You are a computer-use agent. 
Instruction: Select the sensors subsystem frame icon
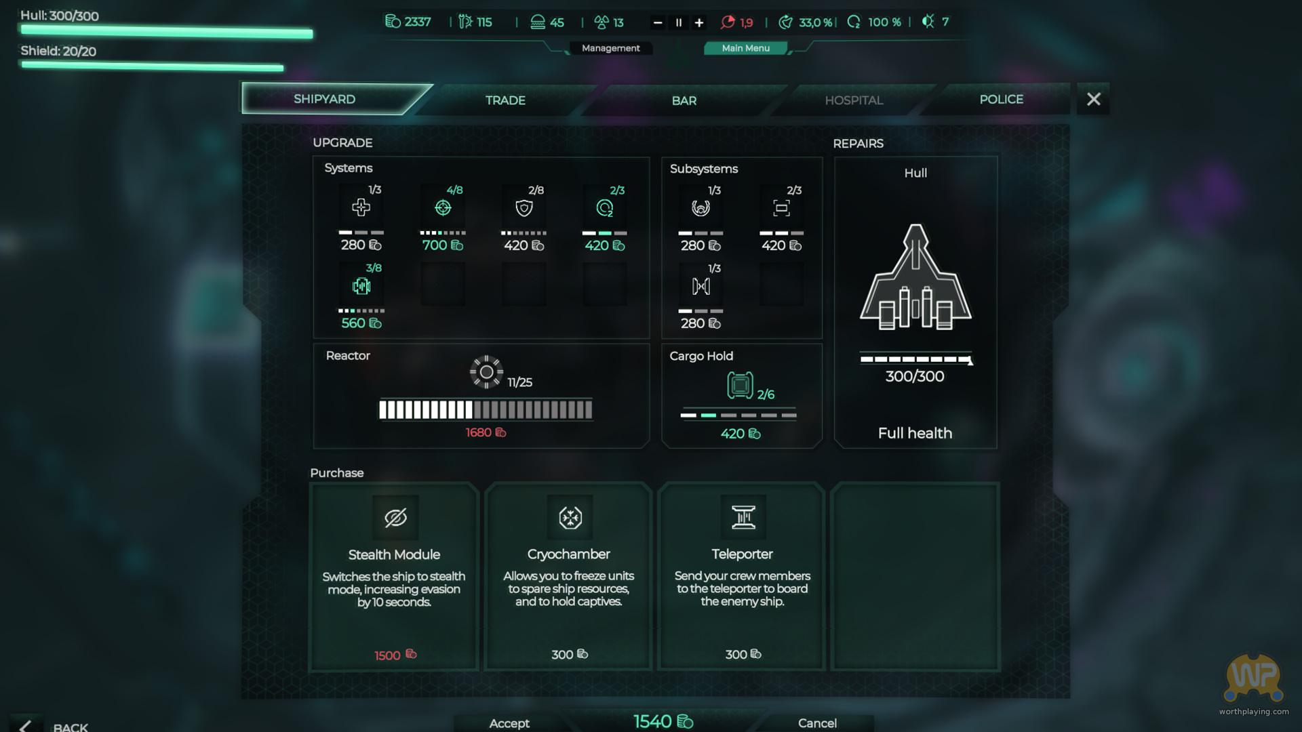point(781,208)
